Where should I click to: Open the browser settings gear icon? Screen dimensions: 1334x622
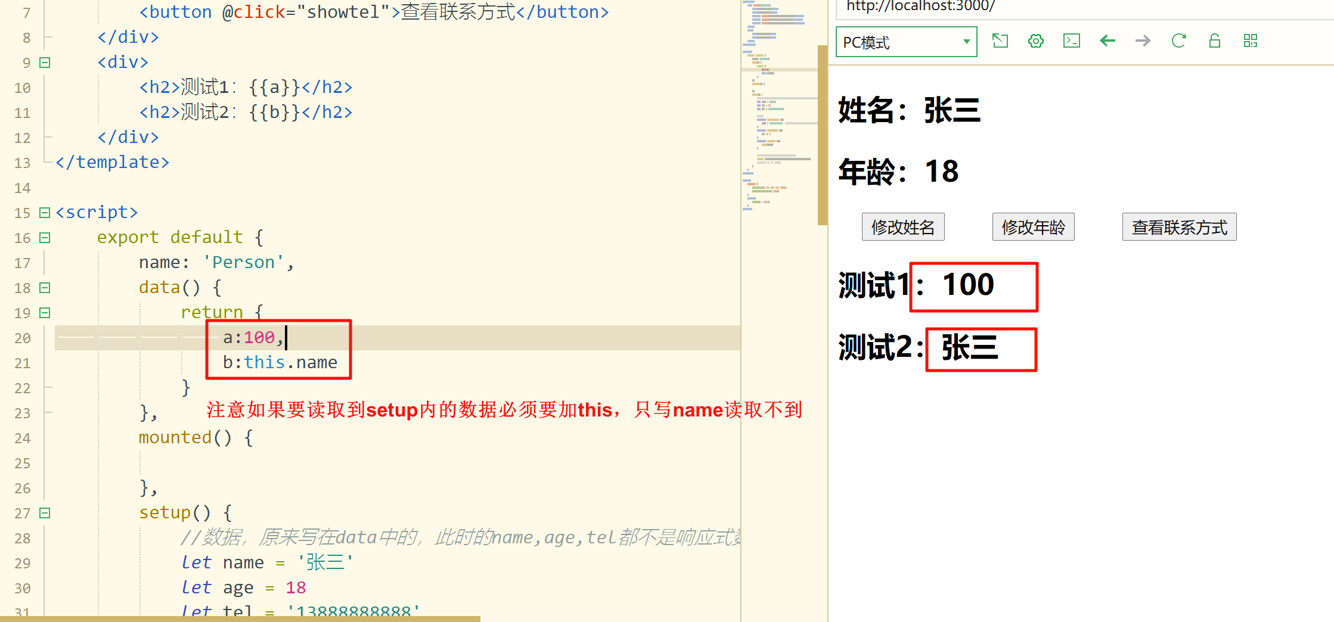[x=1036, y=41]
